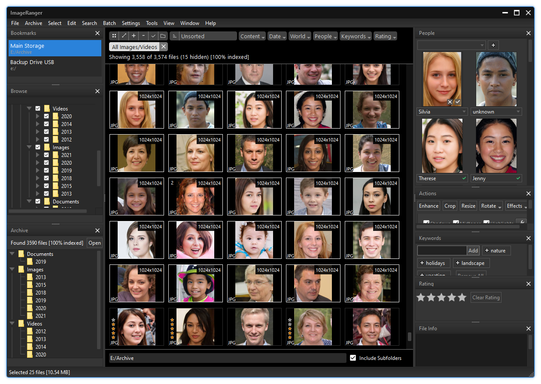Screen dimensions: 541x384
Task: Click the Enhance action button
Action: click(429, 206)
